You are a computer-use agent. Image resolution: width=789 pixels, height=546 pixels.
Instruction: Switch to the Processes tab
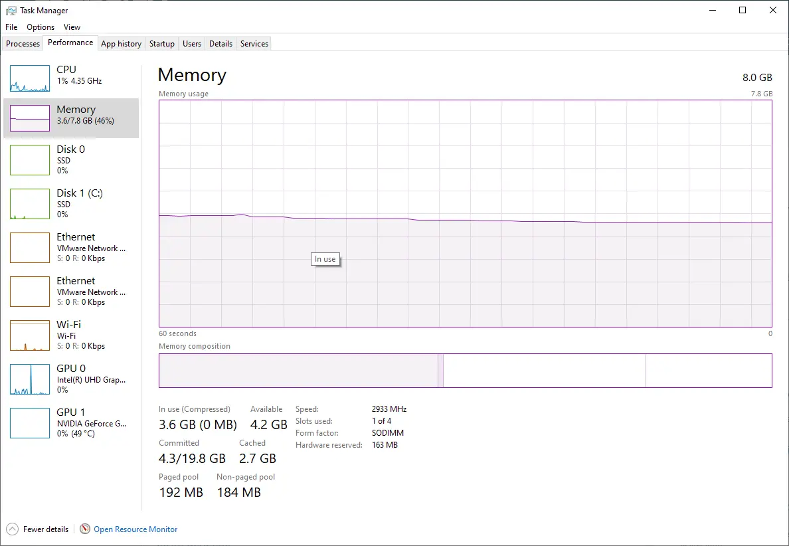point(23,44)
